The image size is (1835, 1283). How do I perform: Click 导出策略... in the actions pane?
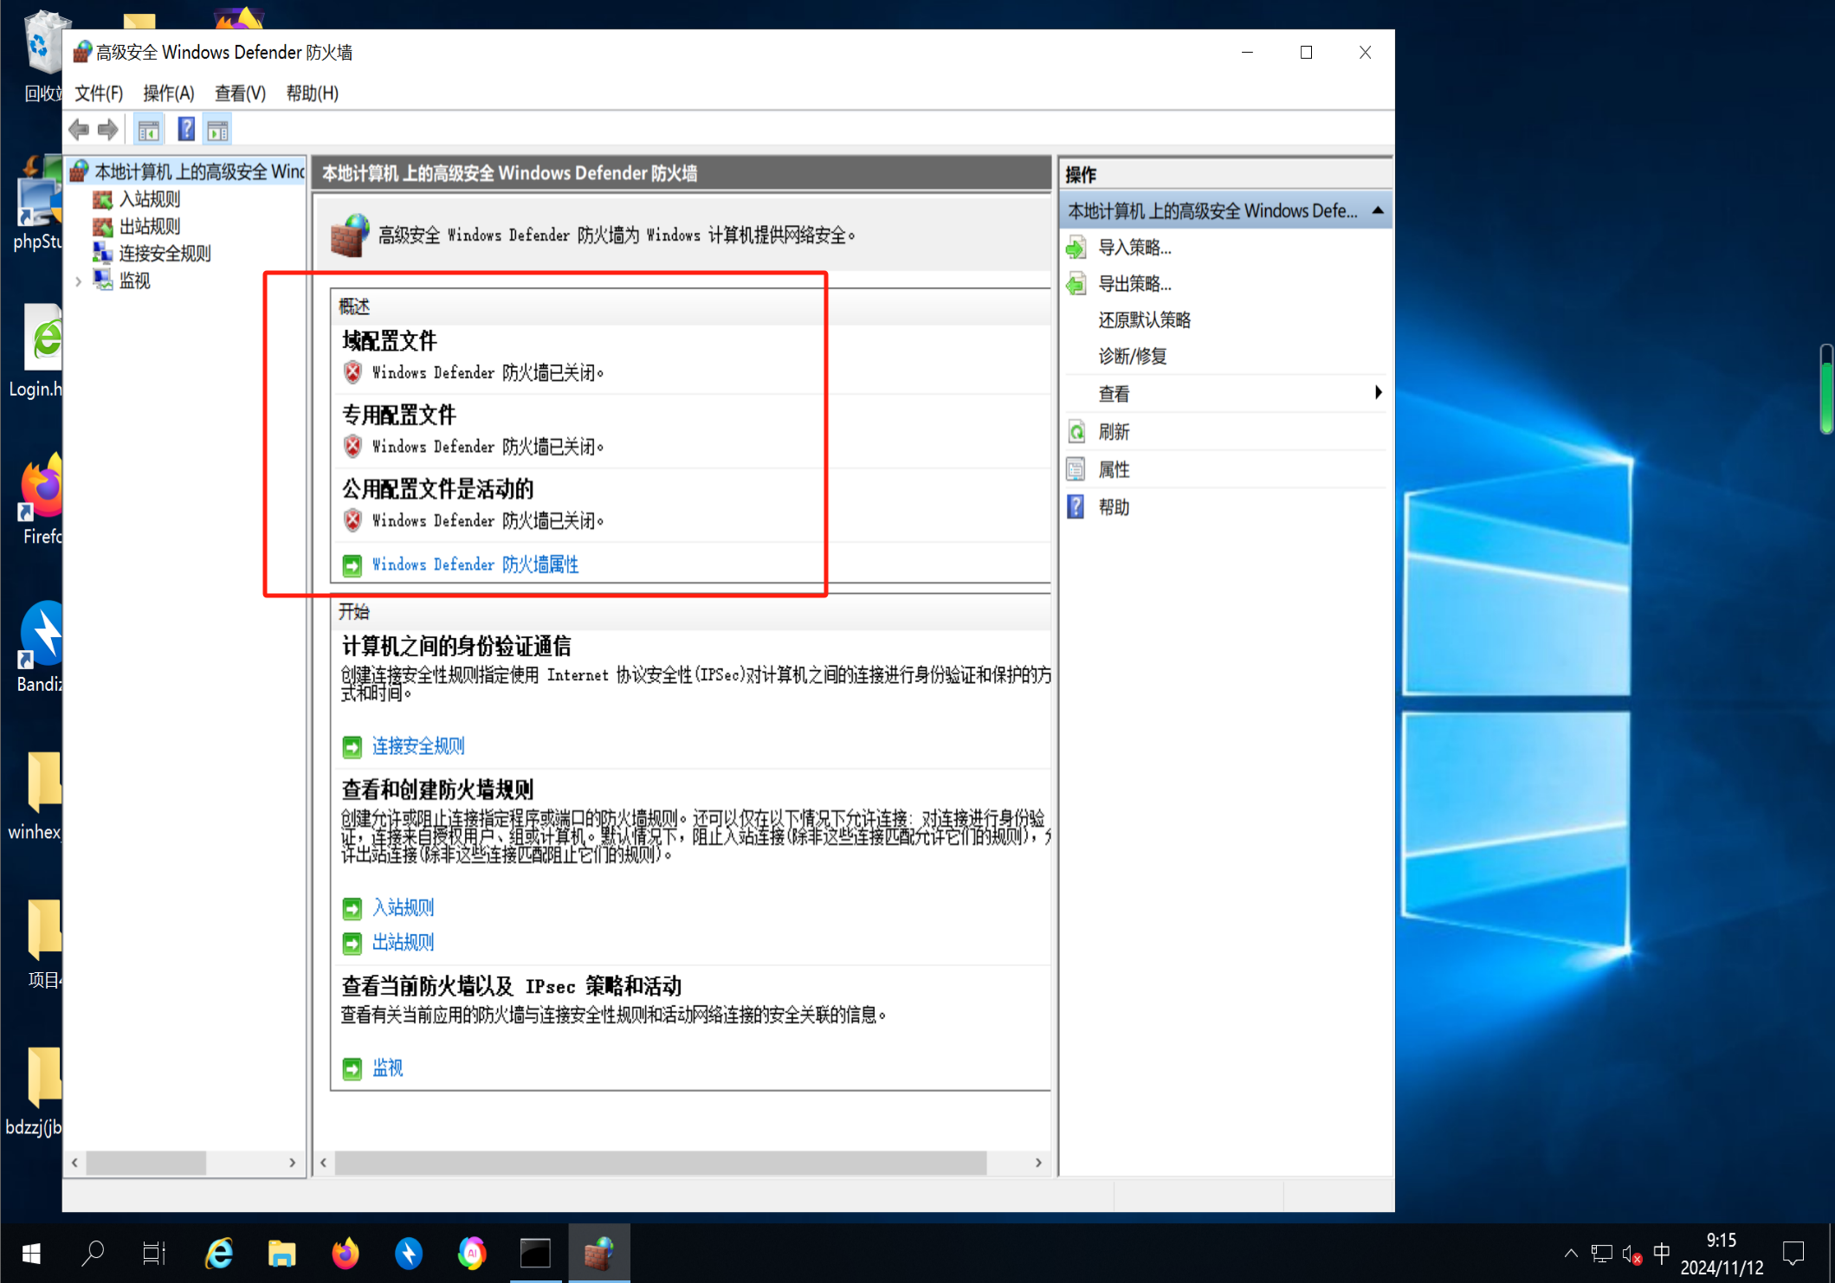pyautogui.click(x=1134, y=284)
